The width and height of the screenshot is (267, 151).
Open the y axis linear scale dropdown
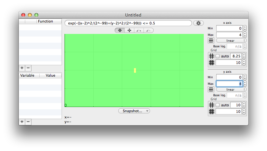(231, 89)
